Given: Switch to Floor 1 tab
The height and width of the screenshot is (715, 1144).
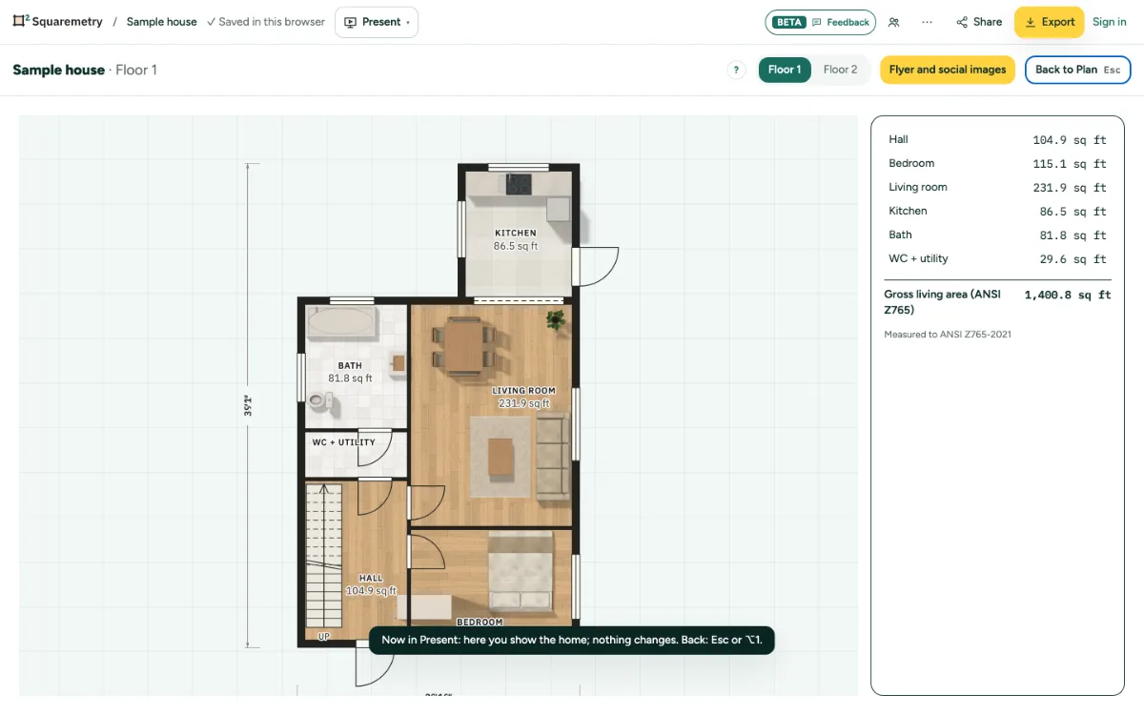Looking at the screenshot, I should coord(785,70).
